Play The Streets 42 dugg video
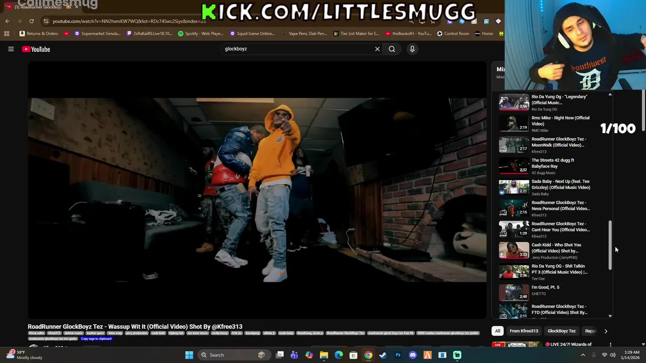Viewport: 646px width, 363px height. point(546,166)
